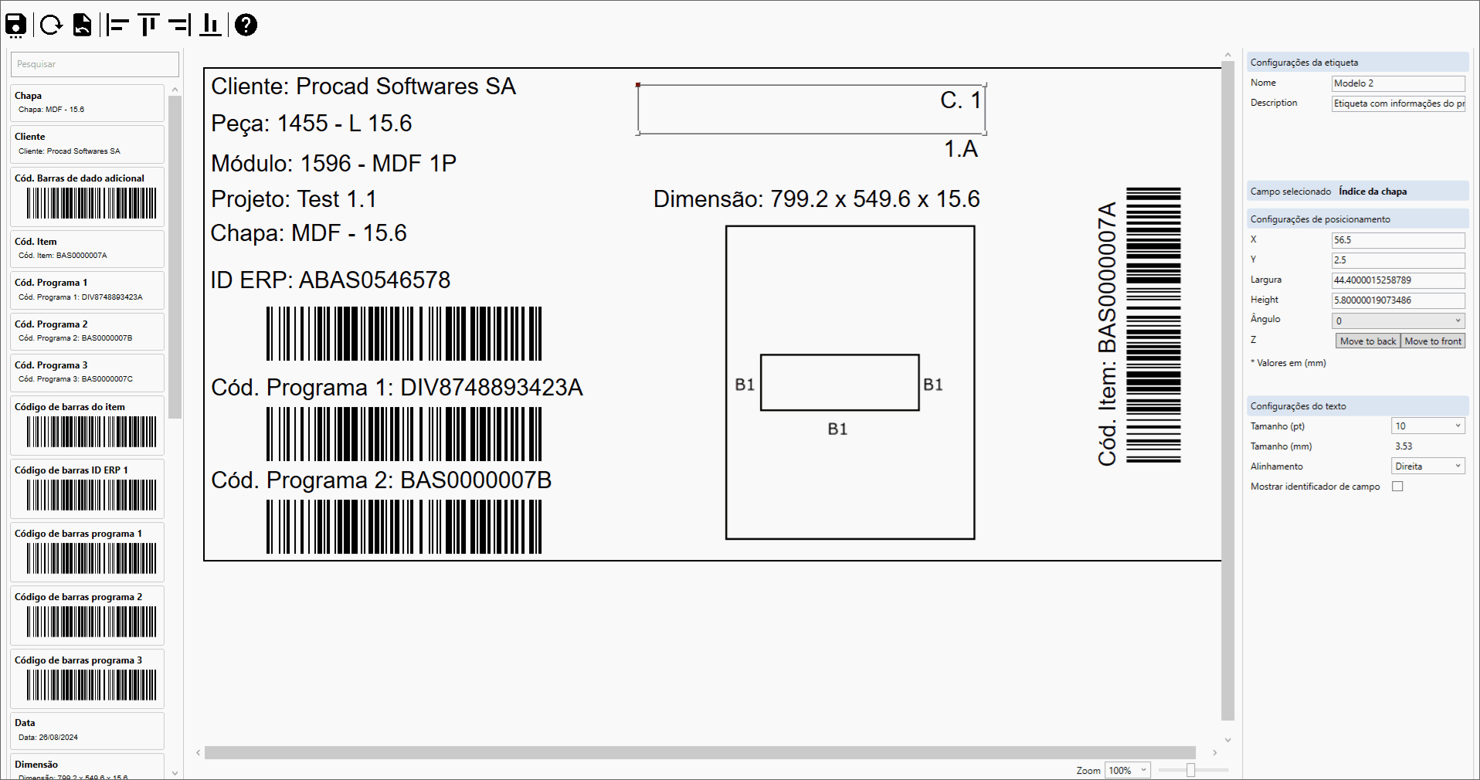Image resolution: width=1480 pixels, height=780 pixels.
Task: Click the Largura input field
Action: tap(1398, 280)
